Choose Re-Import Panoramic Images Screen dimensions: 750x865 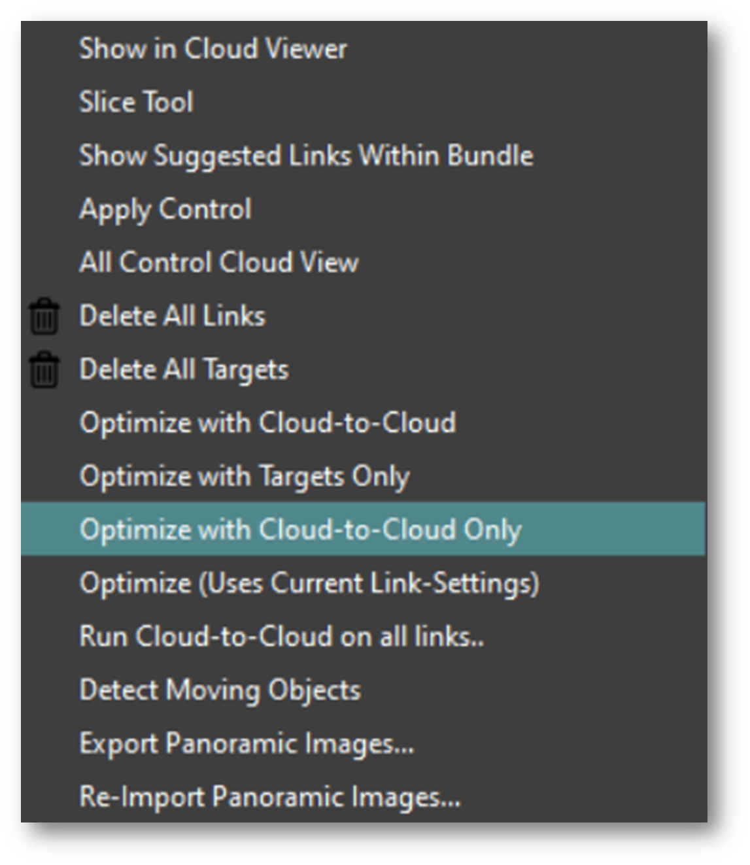coord(269,798)
